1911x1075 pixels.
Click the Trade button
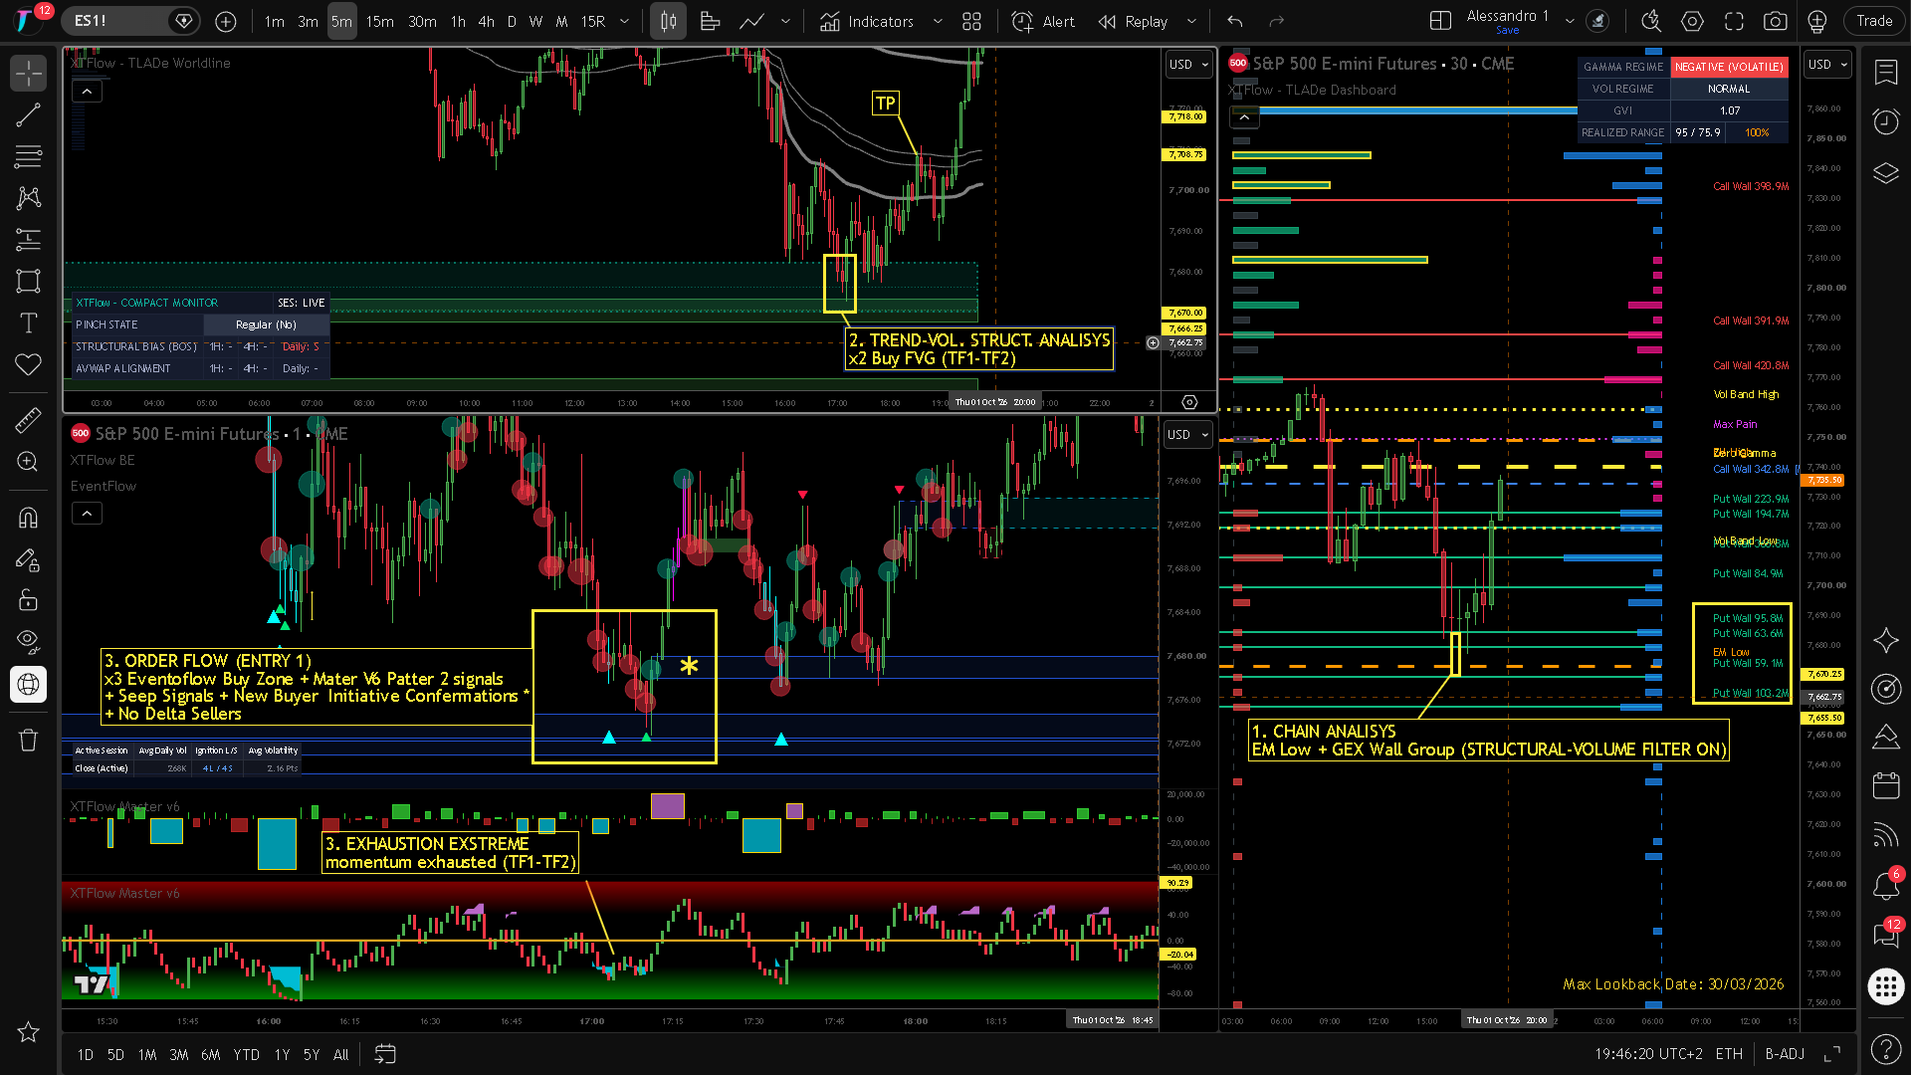click(1874, 21)
